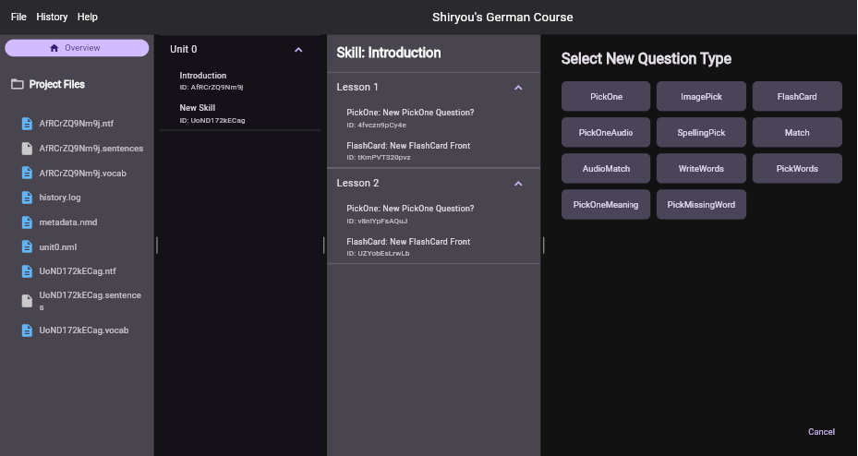858x456 pixels.
Task: Choose the FlashCard question type
Action: point(796,97)
